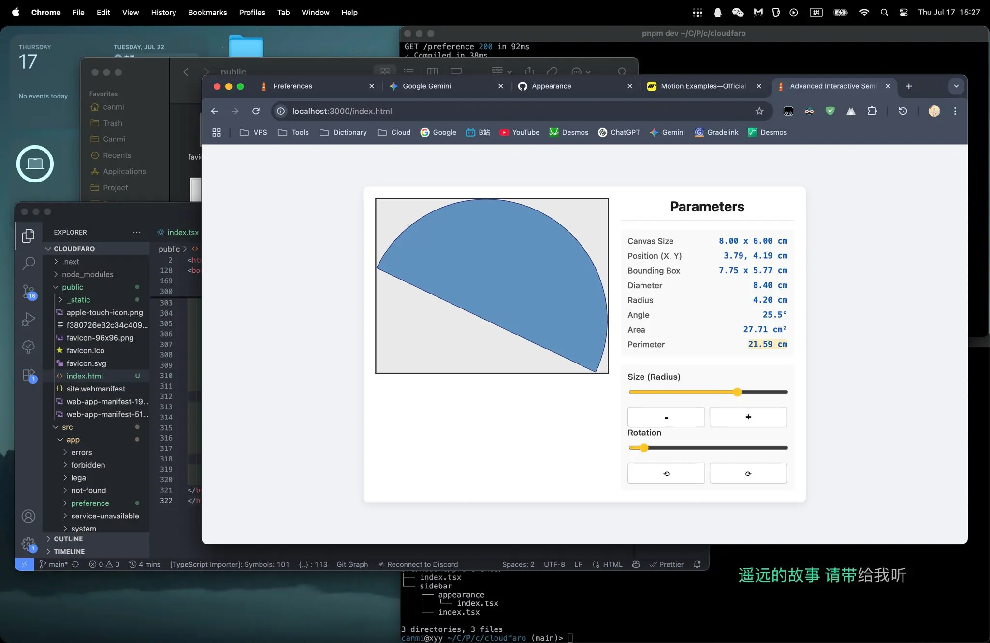
Task: Open VS Code Manage gear icon
Action: tap(29, 544)
